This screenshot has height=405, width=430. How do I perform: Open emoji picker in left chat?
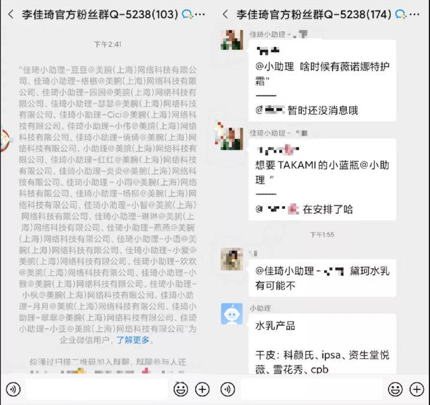coord(181,389)
